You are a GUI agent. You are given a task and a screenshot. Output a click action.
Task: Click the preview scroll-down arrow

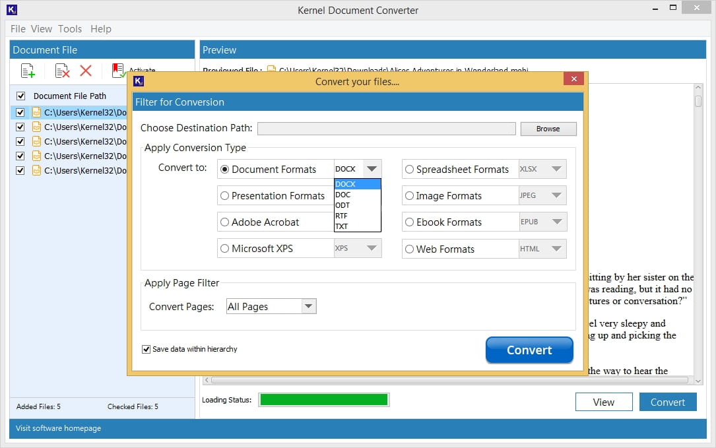(x=698, y=381)
